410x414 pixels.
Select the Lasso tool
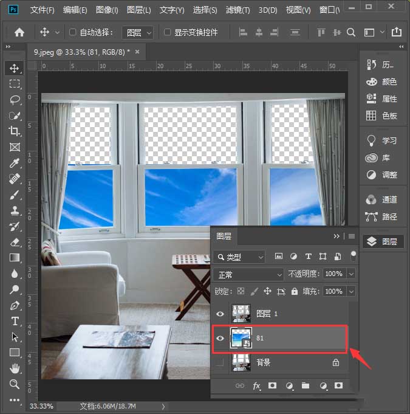click(x=14, y=100)
